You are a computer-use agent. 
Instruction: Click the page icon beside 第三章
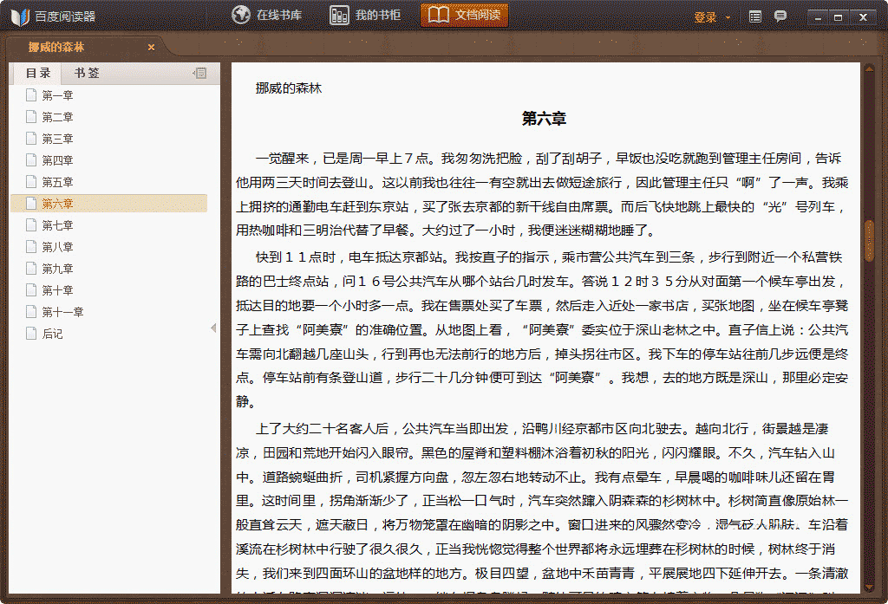(x=31, y=138)
